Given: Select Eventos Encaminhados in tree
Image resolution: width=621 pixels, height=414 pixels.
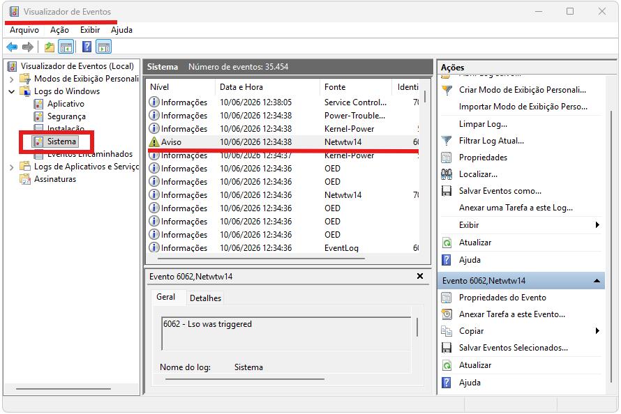Looking at the screenshot, I should tap(89, 154).
